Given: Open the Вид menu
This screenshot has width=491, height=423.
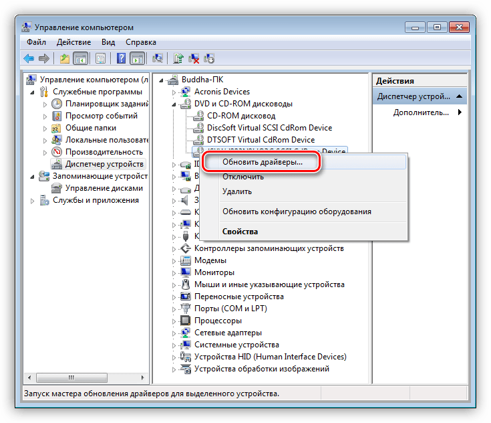Looking at the screenshot, I should coord(108,42).
